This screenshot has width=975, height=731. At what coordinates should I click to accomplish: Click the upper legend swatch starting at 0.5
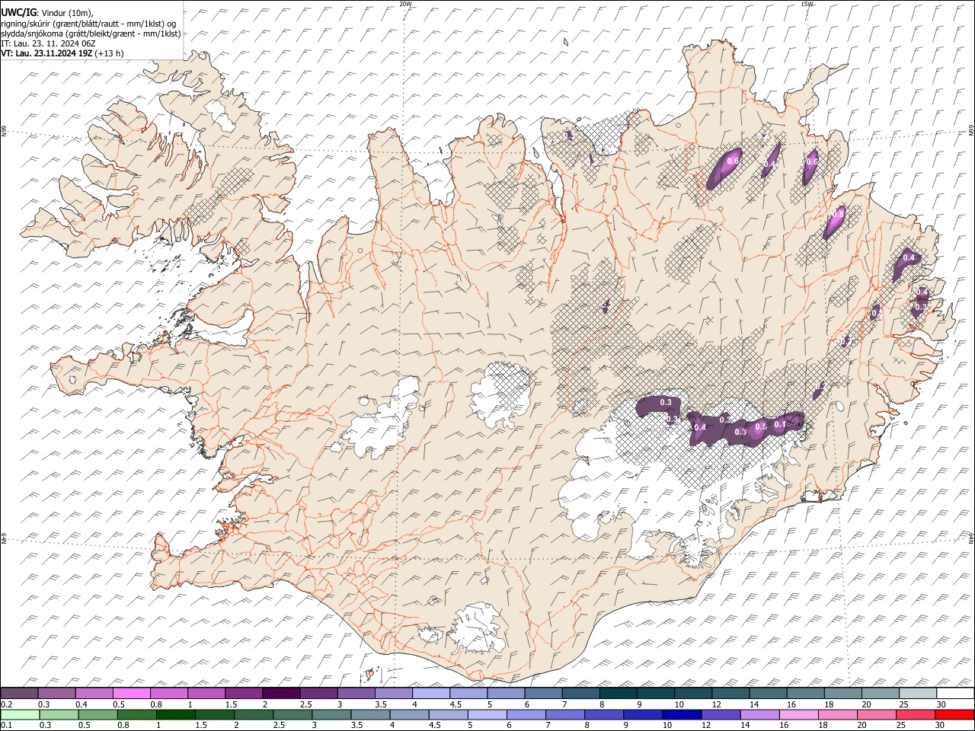pos(132,693)
